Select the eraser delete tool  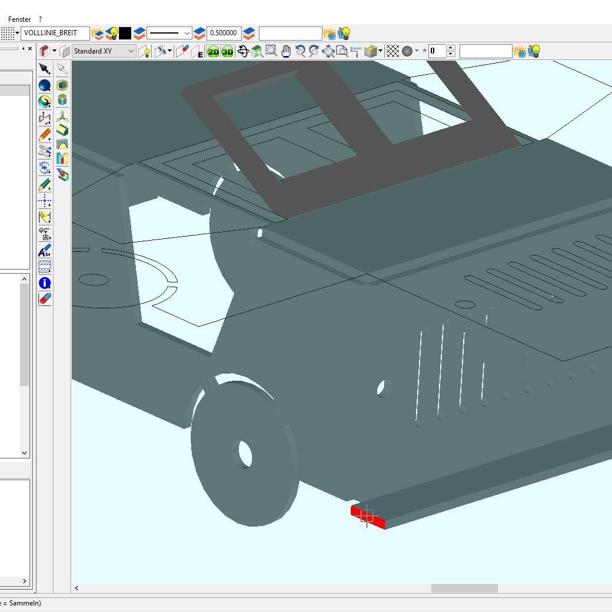(x=45, y=298)
